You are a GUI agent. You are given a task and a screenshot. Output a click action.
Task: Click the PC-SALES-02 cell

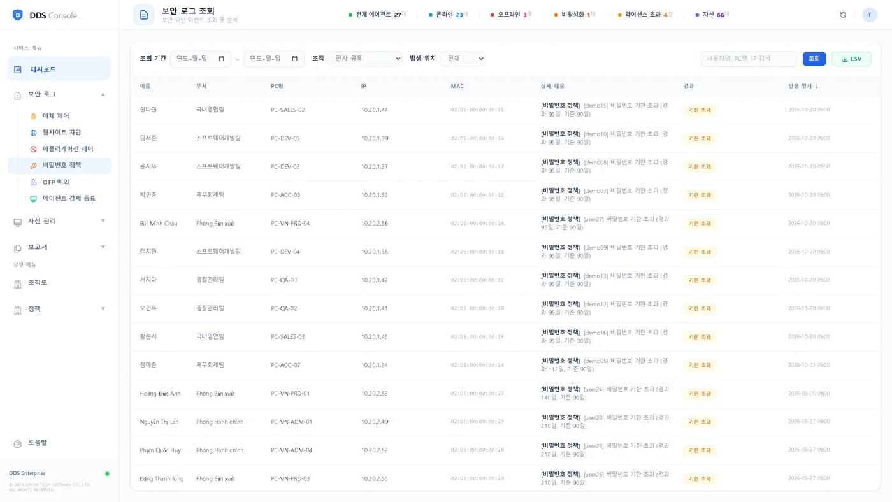(288, 110)
